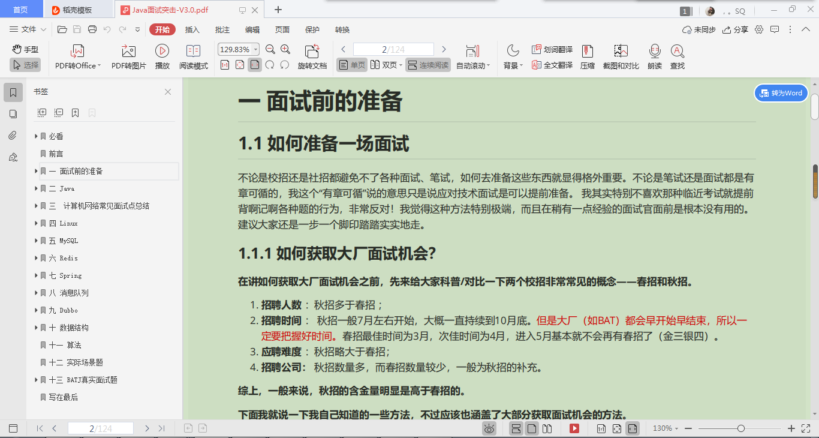Click the 全文翻译 button
The height and width of the screenshot is (438, 819).
[x=552, y=65]
